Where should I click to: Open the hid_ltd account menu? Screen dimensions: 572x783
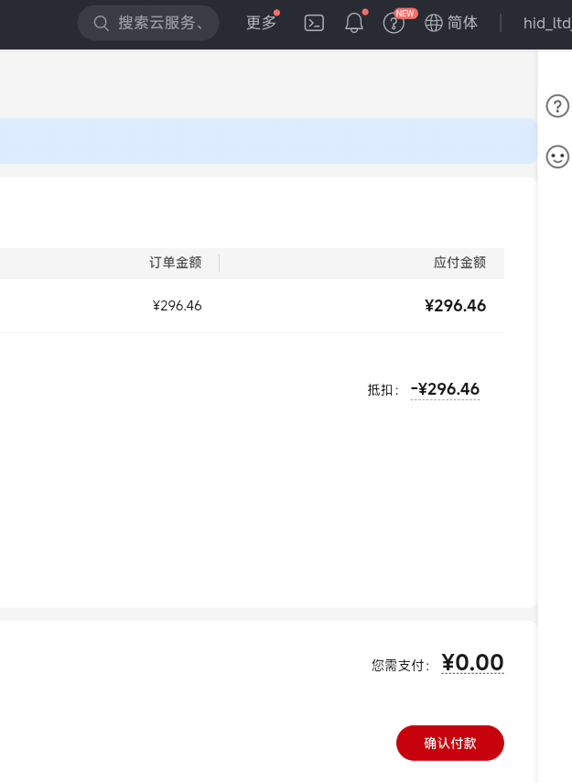[x=547, y=23]
